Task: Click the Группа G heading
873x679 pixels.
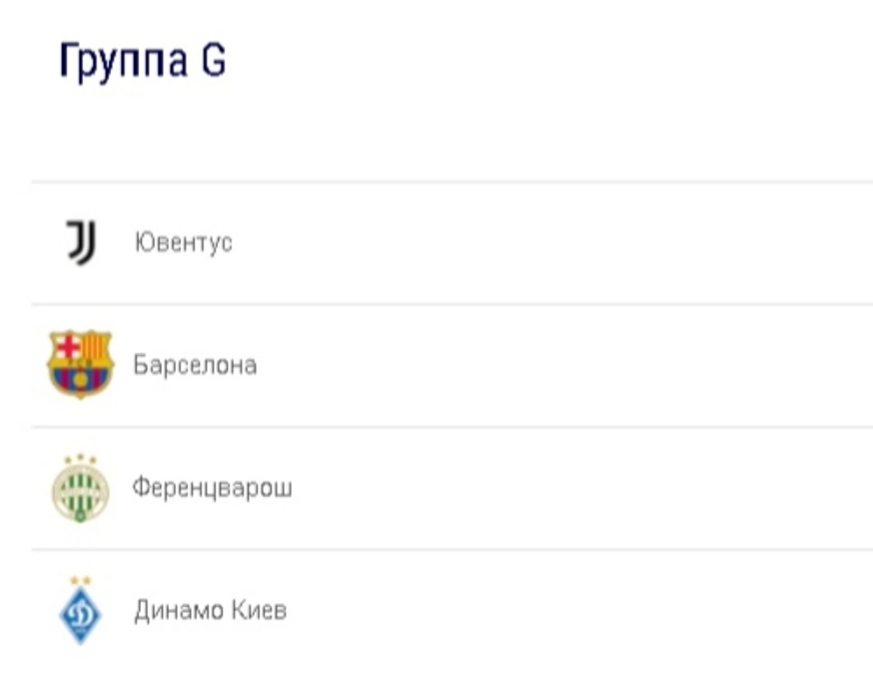Action: click(x=142, y=61)
